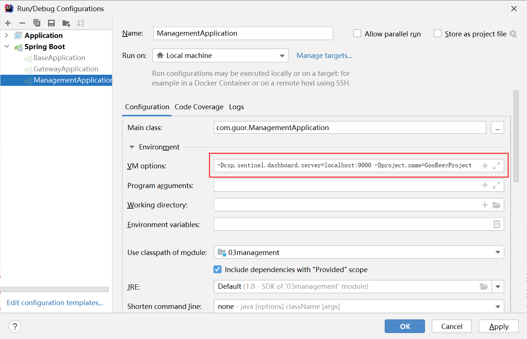Open help question mark button
This screenshot has width=527, height=339.
click(15, 326)
